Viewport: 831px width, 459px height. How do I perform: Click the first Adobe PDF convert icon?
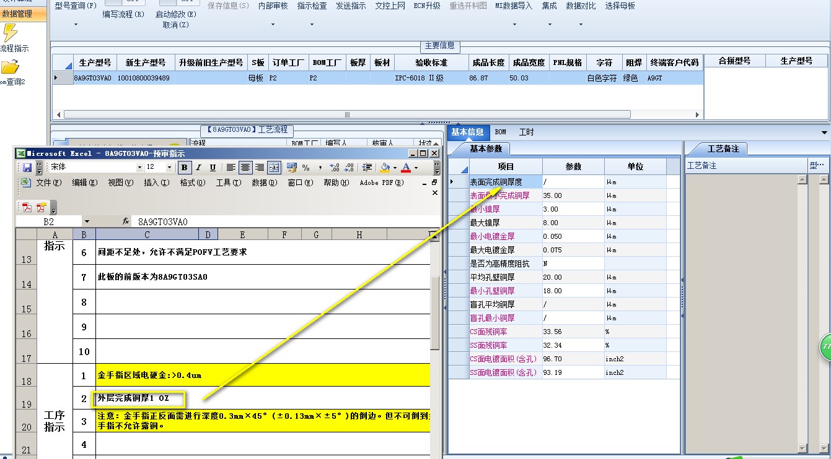point(27,207)
